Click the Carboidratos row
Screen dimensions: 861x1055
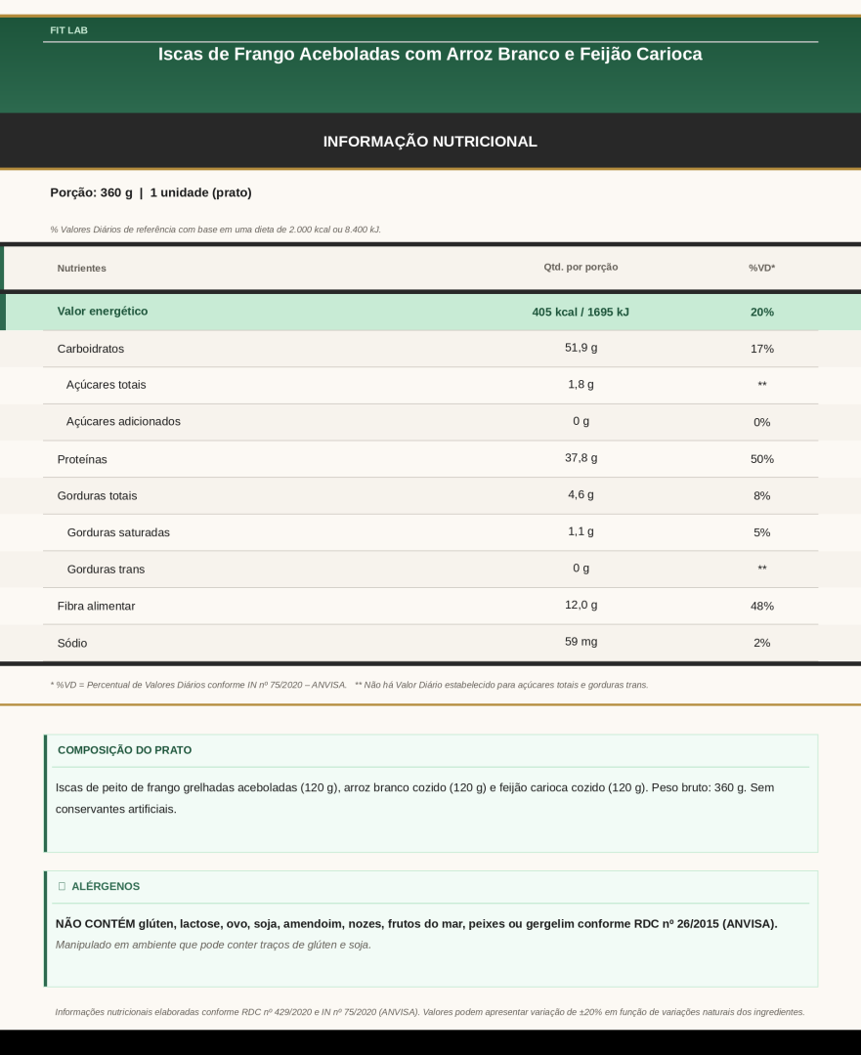tap(430, 349)
